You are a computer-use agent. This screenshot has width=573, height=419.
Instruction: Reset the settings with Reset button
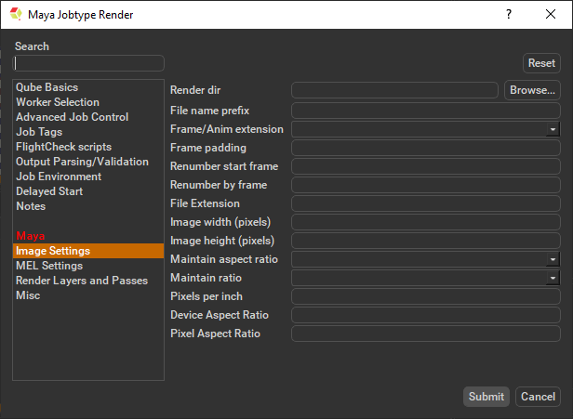(x=541, y=63)
